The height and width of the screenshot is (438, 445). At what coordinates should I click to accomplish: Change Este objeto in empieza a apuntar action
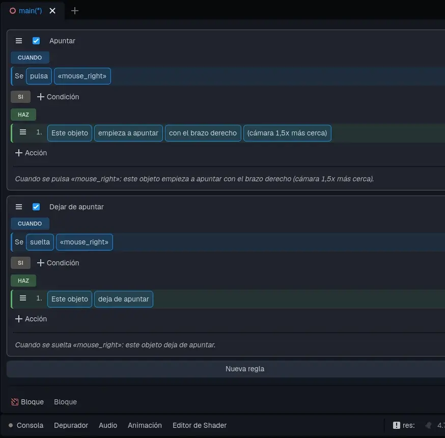(70, 133)
